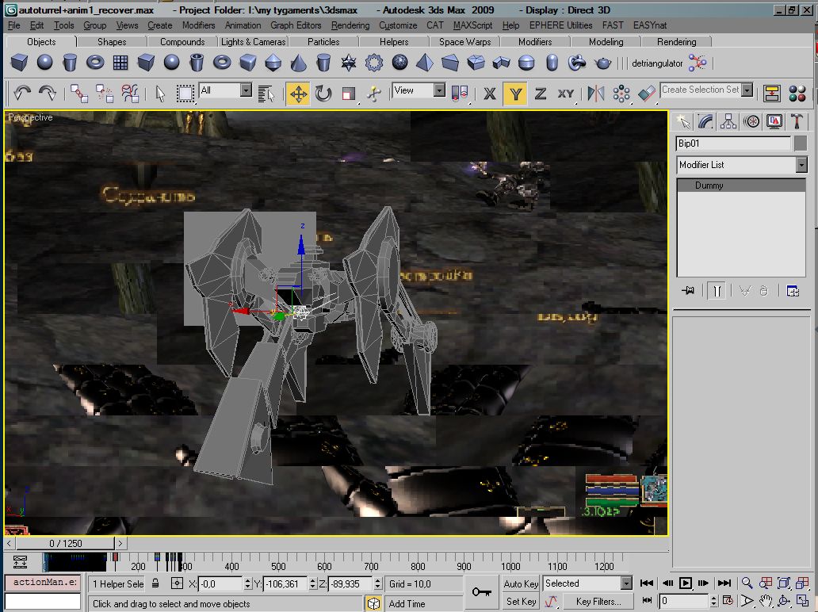Restrict transform to the X axis
818x612 pixels.
coord(489,94)
